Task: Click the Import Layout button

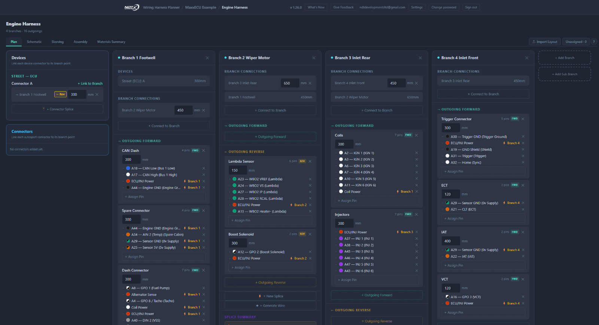Action: click(545, 42)
